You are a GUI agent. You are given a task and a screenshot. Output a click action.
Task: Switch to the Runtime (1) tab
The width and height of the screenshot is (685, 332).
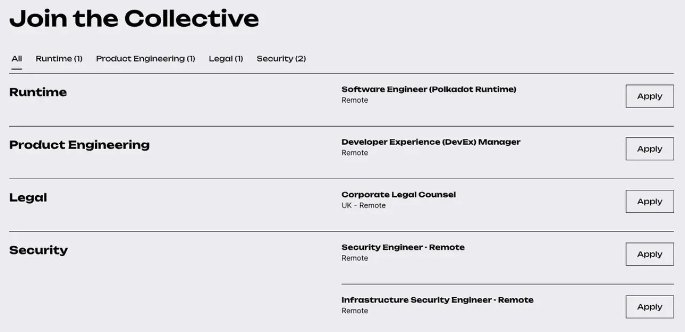click(x=59, y=59)
